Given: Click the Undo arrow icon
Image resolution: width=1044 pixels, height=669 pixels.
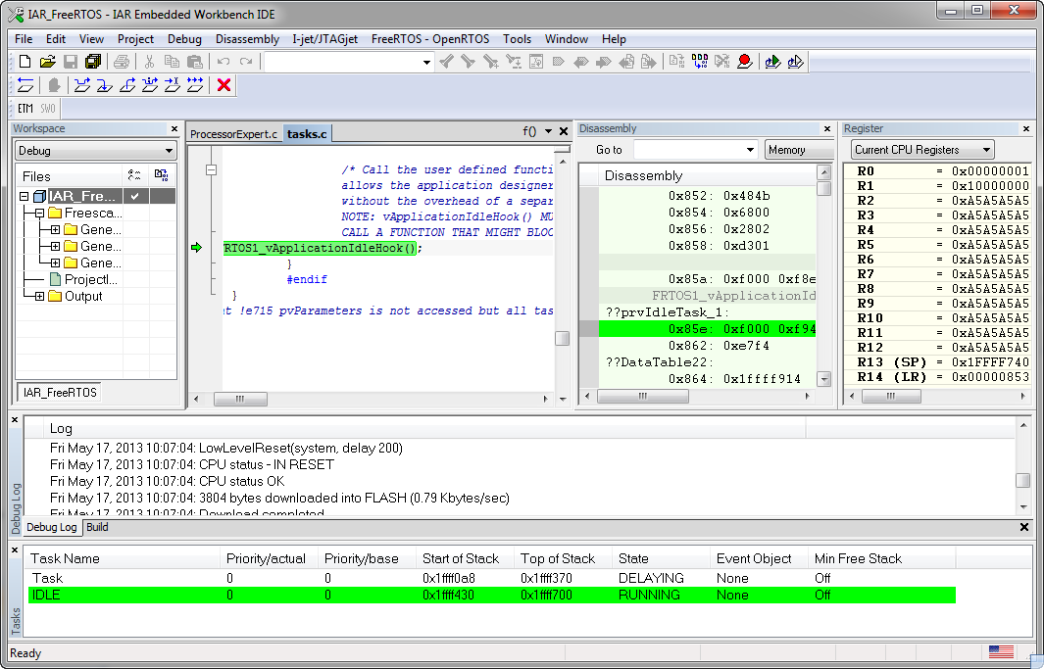Looking at the screenshot, I should 224,62.
